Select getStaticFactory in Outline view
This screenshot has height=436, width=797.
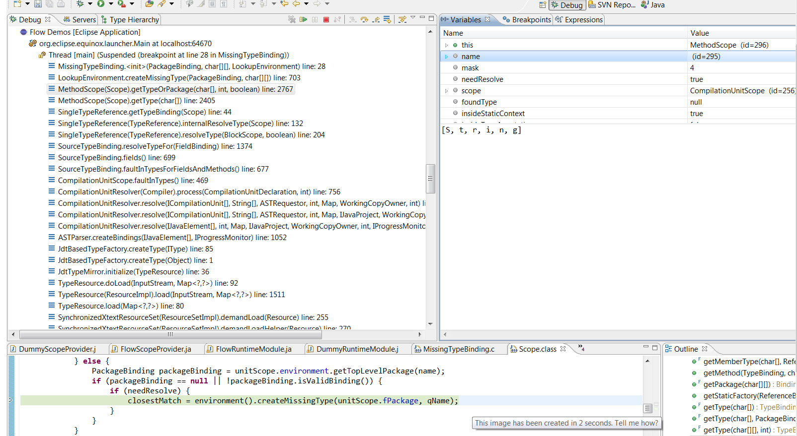744,396
